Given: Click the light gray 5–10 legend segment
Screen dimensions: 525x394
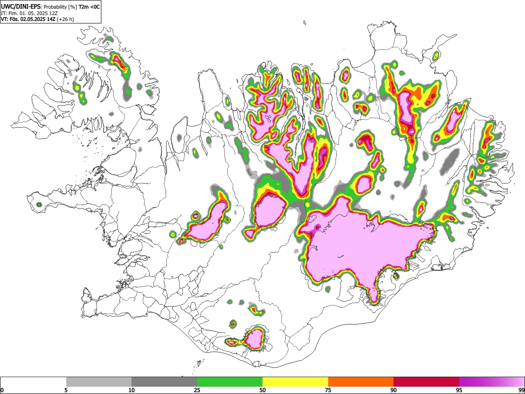Looking at the screenshot, I should (x=99, y=382).
